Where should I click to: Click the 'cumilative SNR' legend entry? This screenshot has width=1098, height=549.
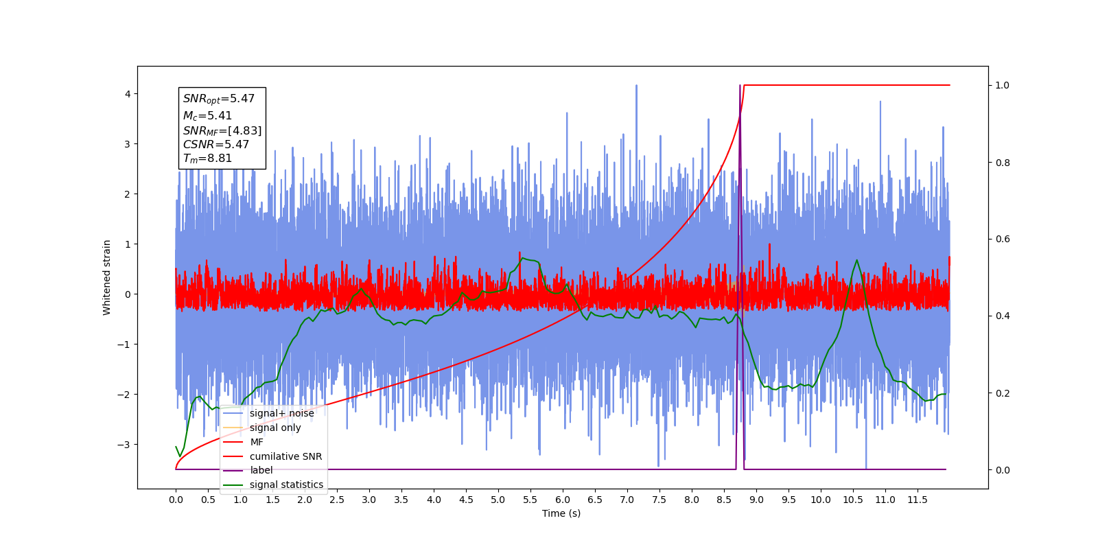click(273, 456)
